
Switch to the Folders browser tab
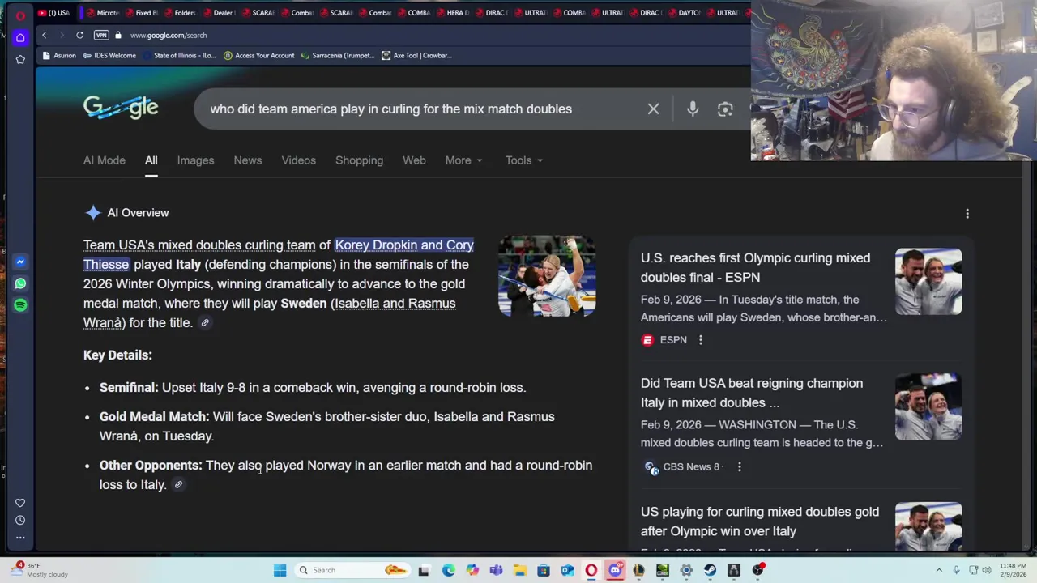tap(179, 13)
